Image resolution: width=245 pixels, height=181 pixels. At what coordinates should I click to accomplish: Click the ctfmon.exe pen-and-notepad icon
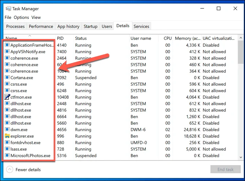click(x=7, y=97)
